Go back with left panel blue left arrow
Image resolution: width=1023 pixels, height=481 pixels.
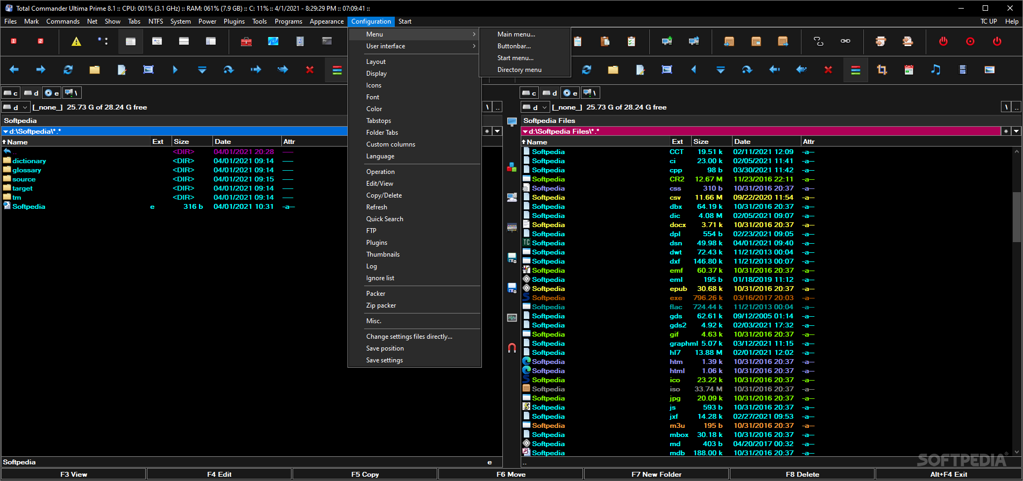[14, 70]
